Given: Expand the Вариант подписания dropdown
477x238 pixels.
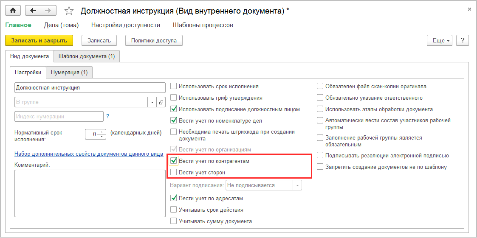Looking at the screenshot, I should (298, 185).
